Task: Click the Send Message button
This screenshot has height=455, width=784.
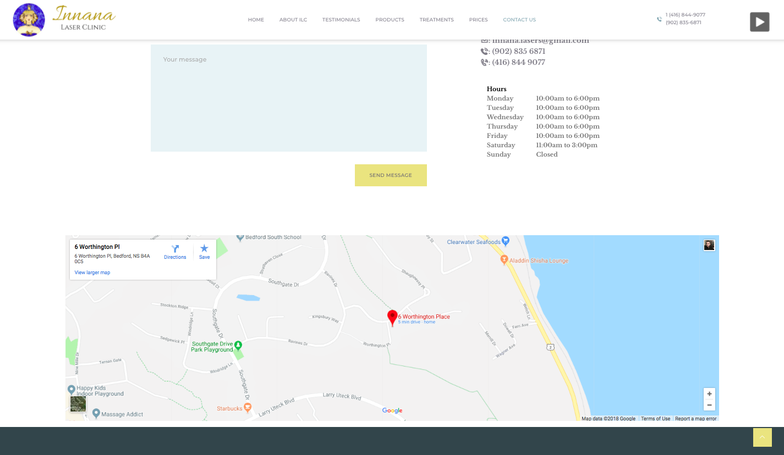Action: 391,175
